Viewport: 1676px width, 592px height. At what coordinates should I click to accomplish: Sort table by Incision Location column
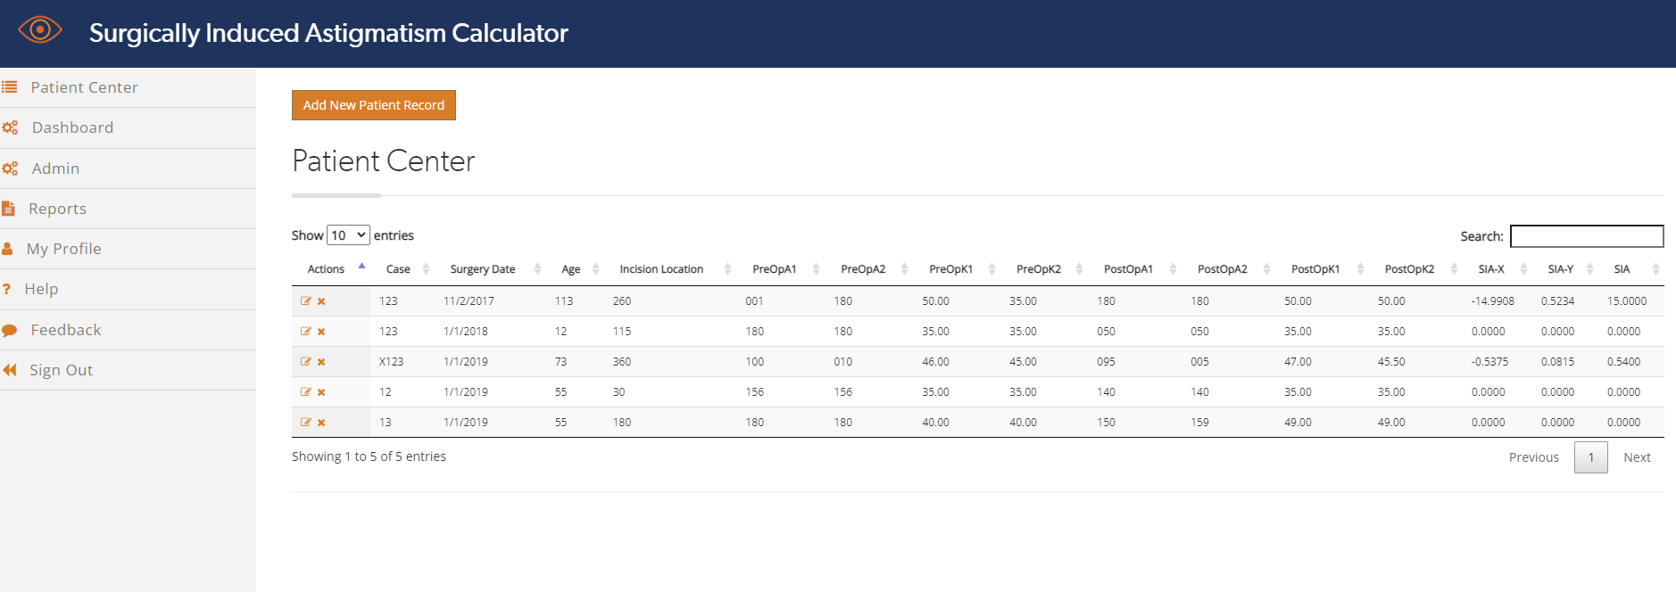coord(661,269)
